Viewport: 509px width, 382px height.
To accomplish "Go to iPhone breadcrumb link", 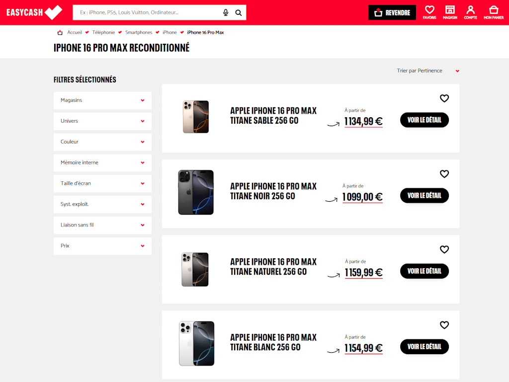I will (x=170, y=32).
